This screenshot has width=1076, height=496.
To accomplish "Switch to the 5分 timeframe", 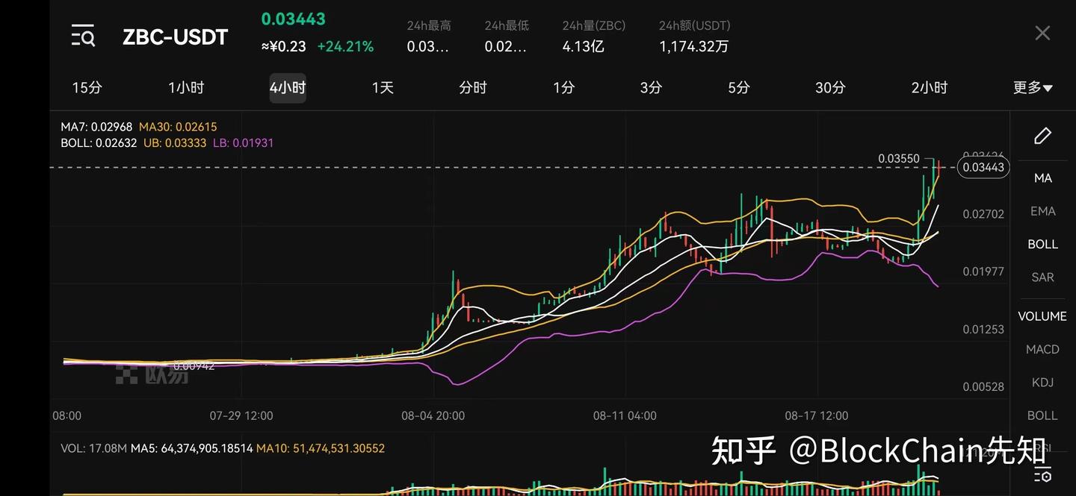I will pyautogui.click(x=738, y=87).
